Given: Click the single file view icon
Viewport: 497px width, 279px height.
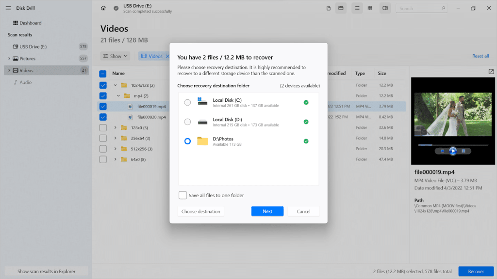Looking at the screenshot, I should click(x=329, y=8).
